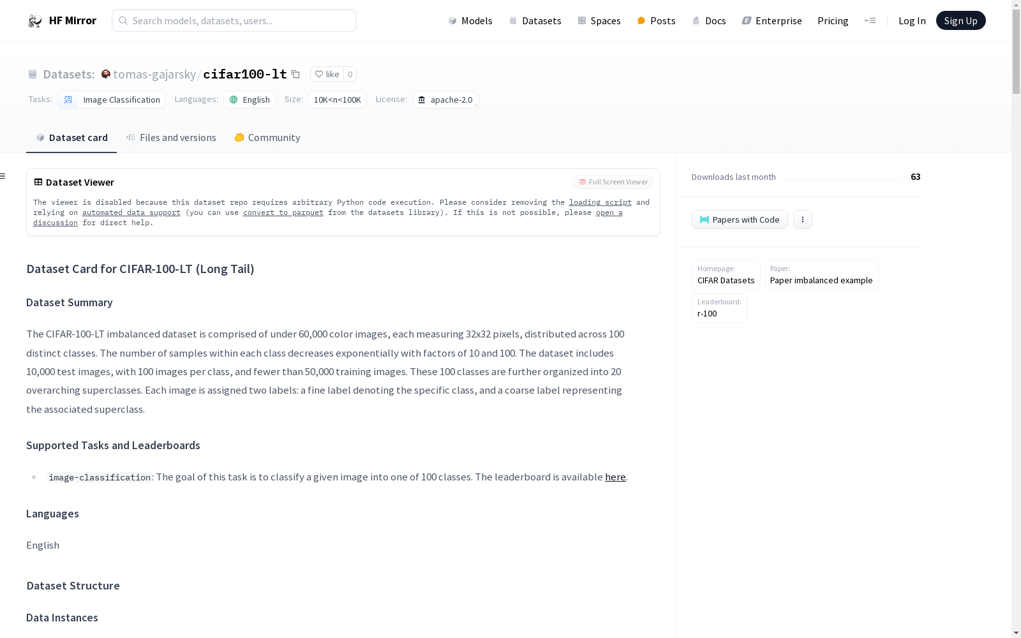Click the cifar100-lt dataset name
This screenshot has width=1021, height=638.
coord(245,74)
